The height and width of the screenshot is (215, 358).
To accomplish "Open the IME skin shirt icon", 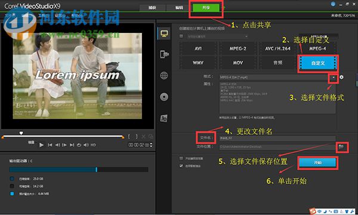I will coord(347,211).
